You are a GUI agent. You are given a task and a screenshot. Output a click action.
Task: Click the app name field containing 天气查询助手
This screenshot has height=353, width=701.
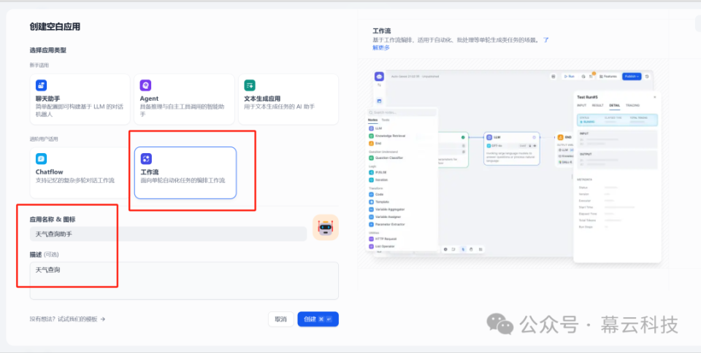(x=168, y=234)
